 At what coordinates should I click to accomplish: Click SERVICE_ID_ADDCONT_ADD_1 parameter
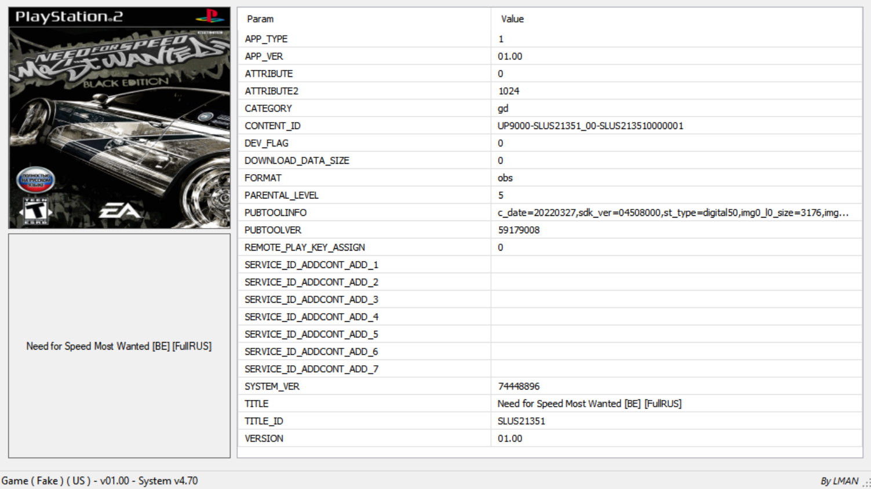pos(311,264)
